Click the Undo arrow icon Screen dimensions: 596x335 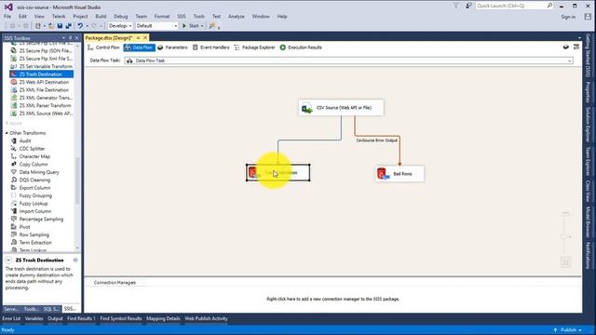click(x=80, y=26)
